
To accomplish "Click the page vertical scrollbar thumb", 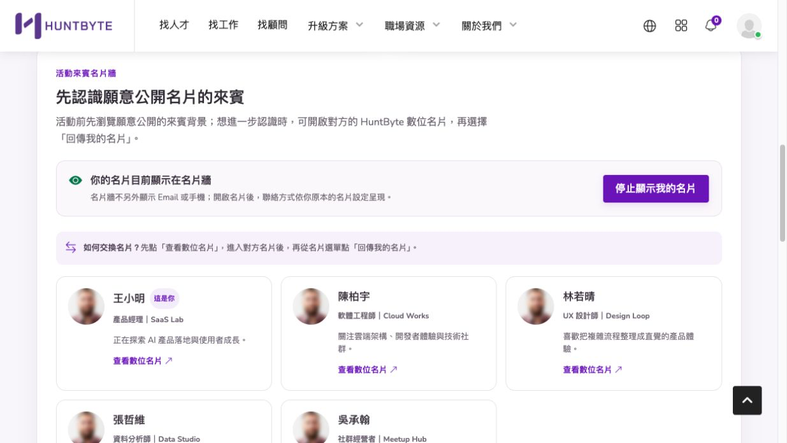I will [783, 193].
